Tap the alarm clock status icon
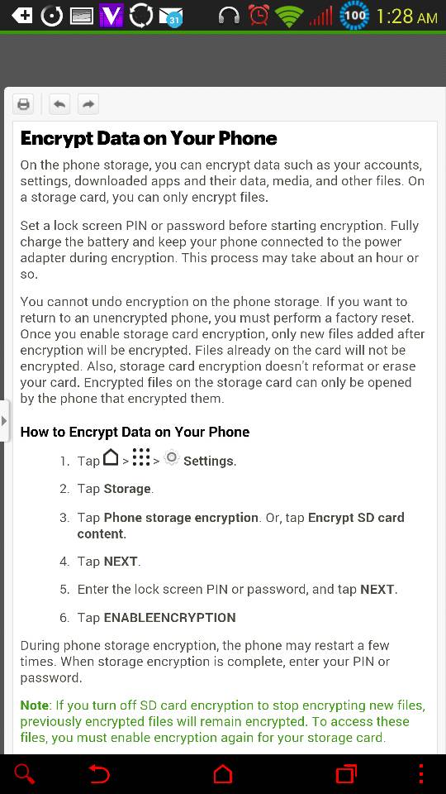Viewport: 446px width, 794px height. tap(259, 16)
